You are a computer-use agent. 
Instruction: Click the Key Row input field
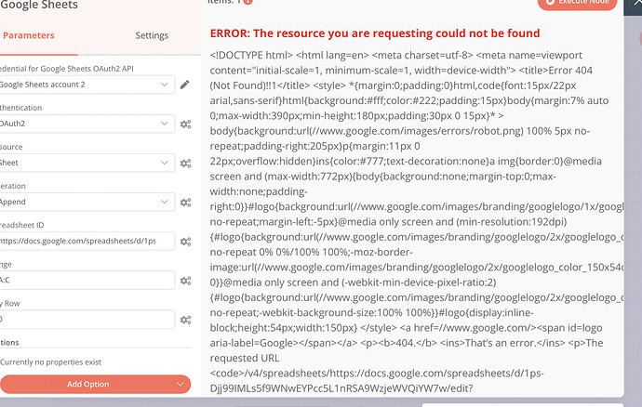click(x=87, y=319)
